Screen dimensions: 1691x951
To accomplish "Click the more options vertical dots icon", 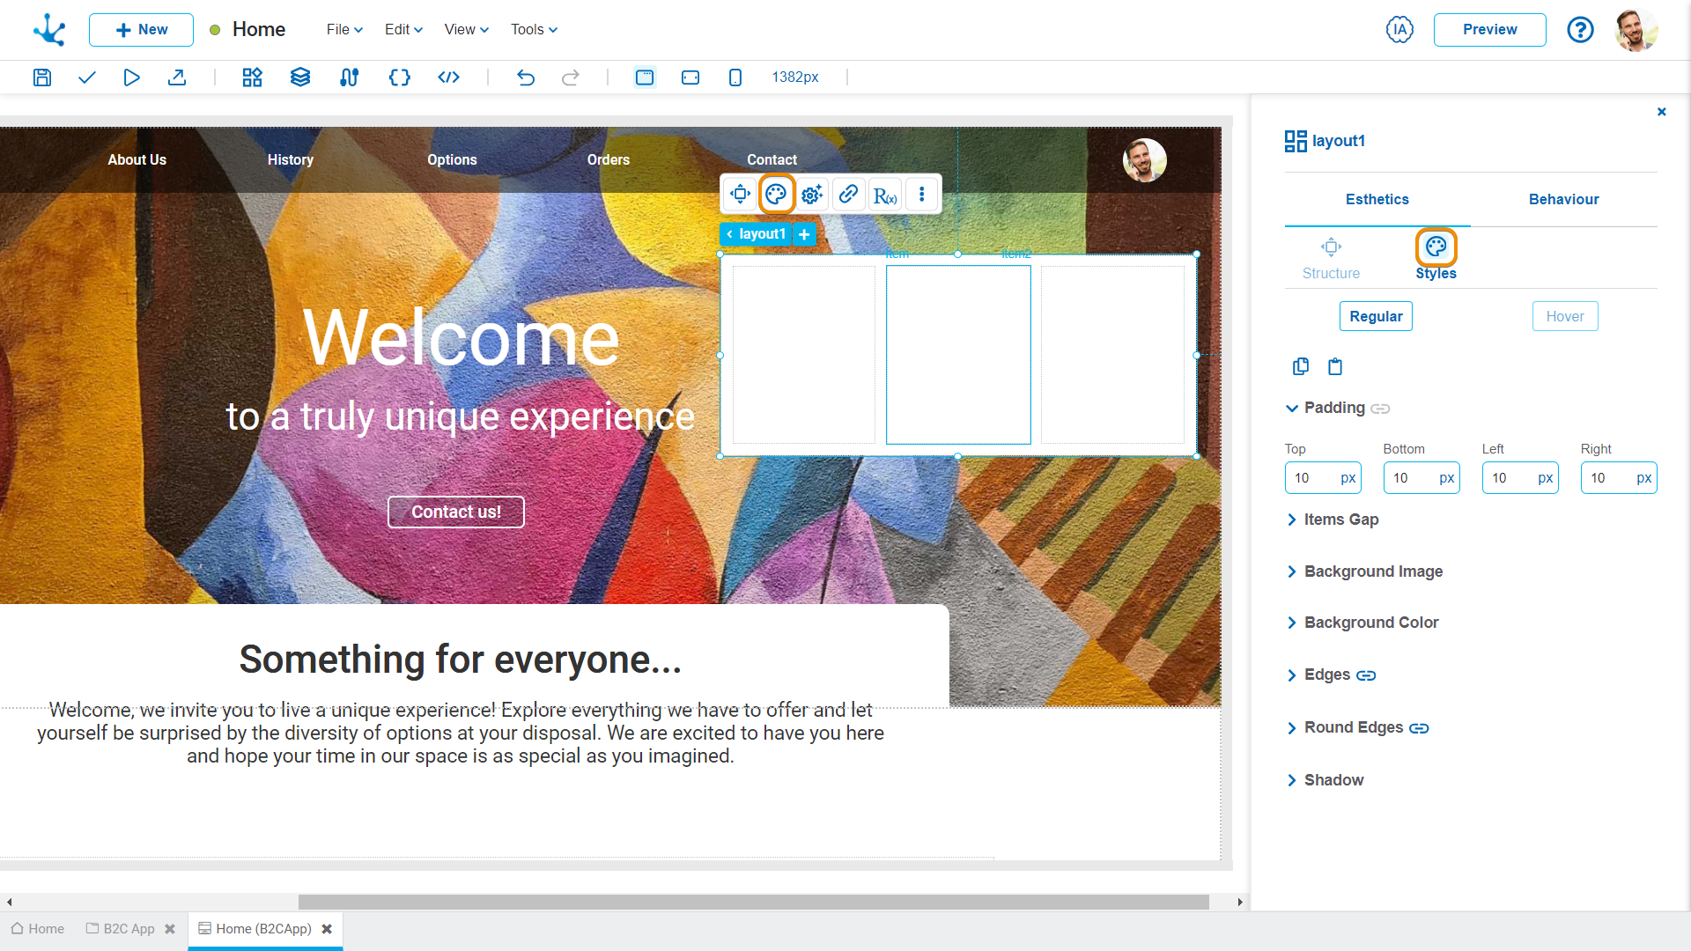I will point(921,194).
